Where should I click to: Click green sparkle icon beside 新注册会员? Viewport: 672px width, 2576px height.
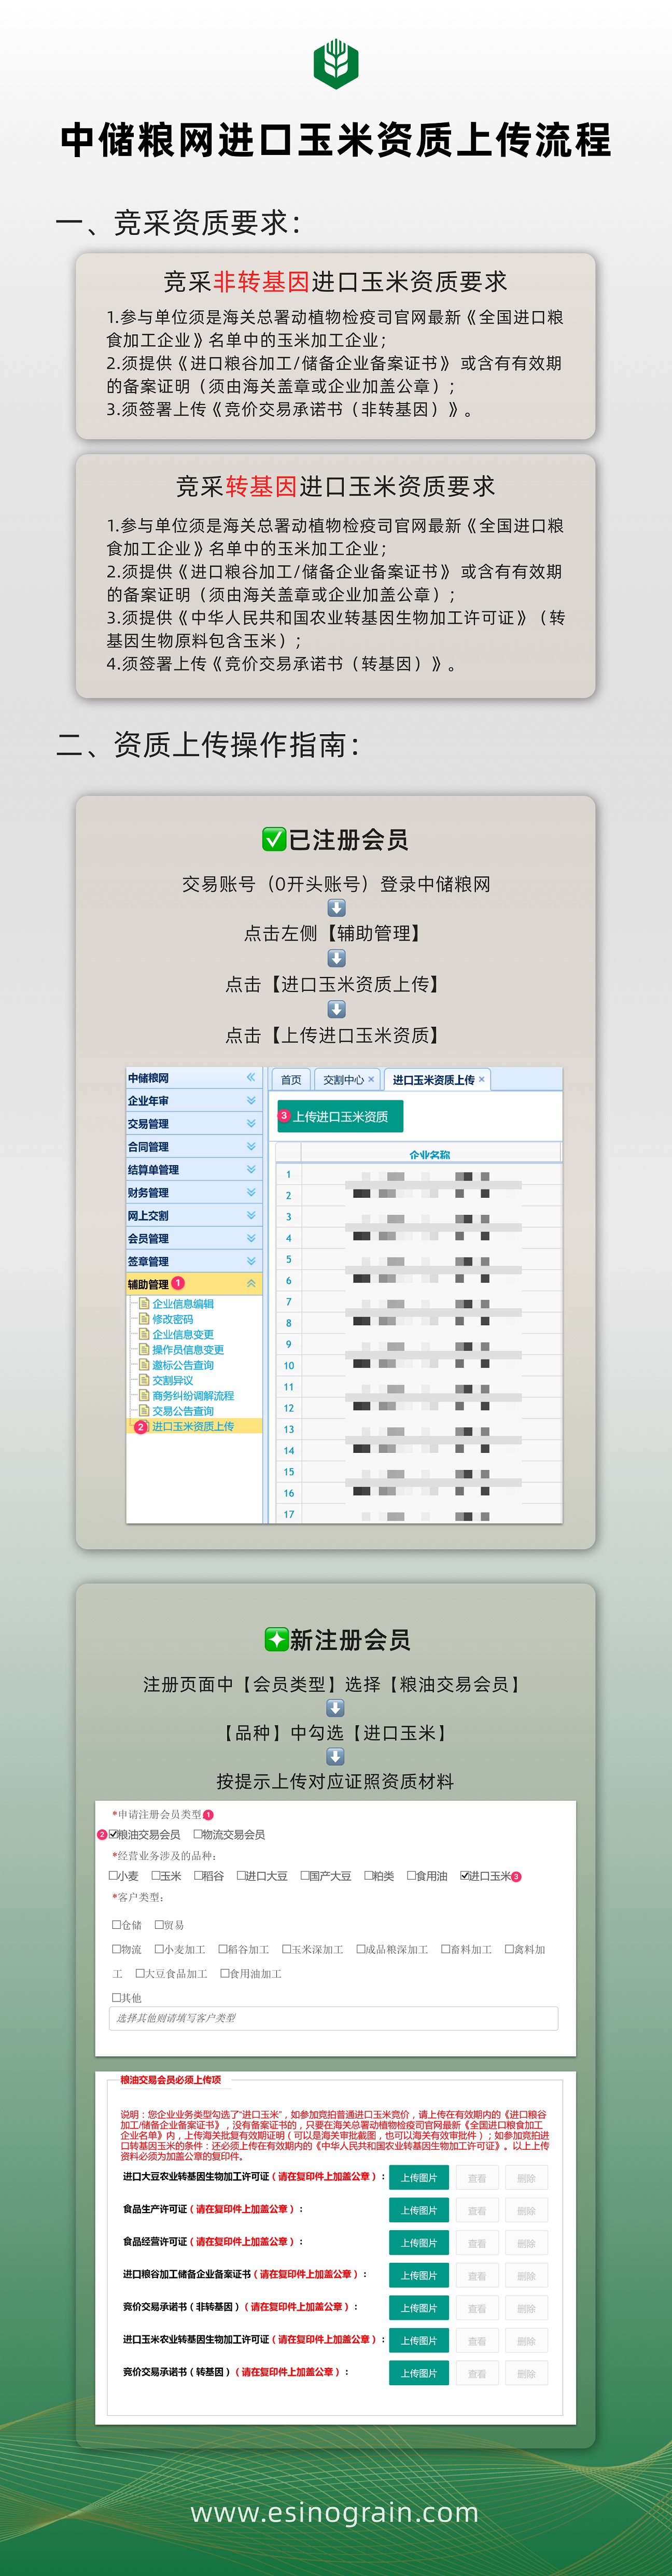point(276,1639)
